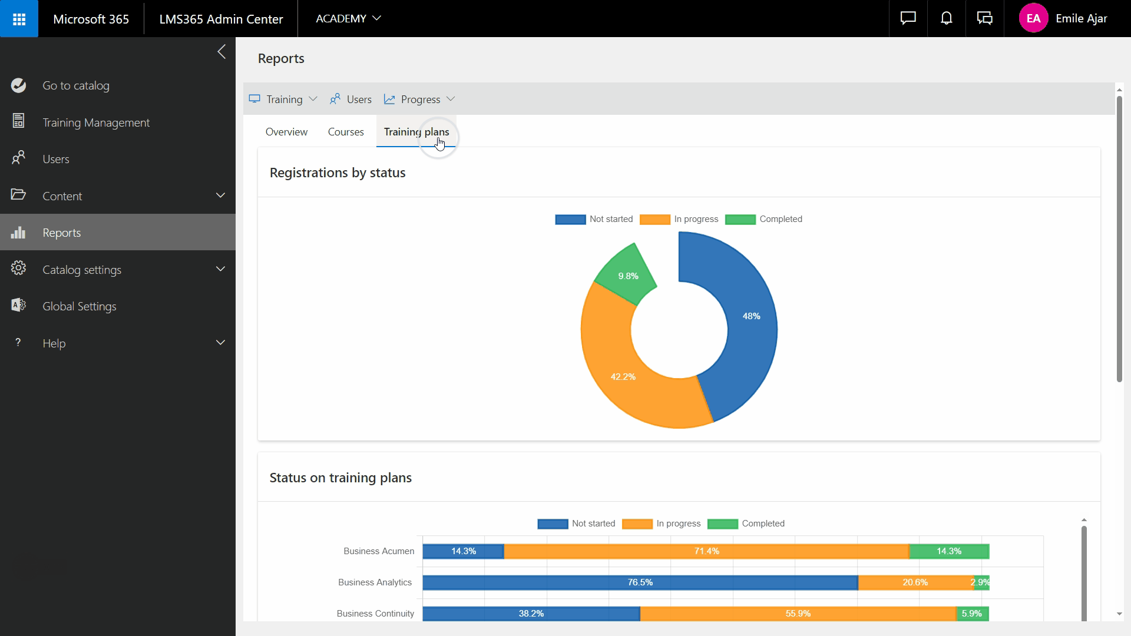Toggle In progress legend in donut chart
1131x636 pixels.
pos(679,219)
